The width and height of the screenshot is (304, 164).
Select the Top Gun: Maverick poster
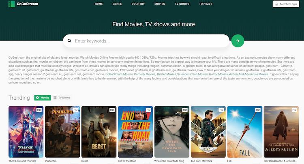pos(208,132)
